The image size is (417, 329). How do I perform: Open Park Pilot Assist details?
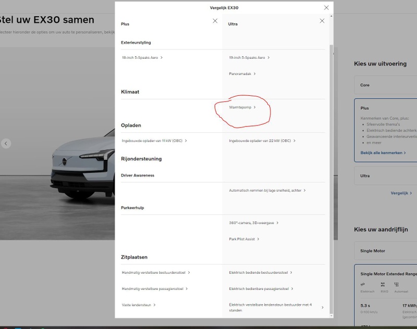[244, 239]
